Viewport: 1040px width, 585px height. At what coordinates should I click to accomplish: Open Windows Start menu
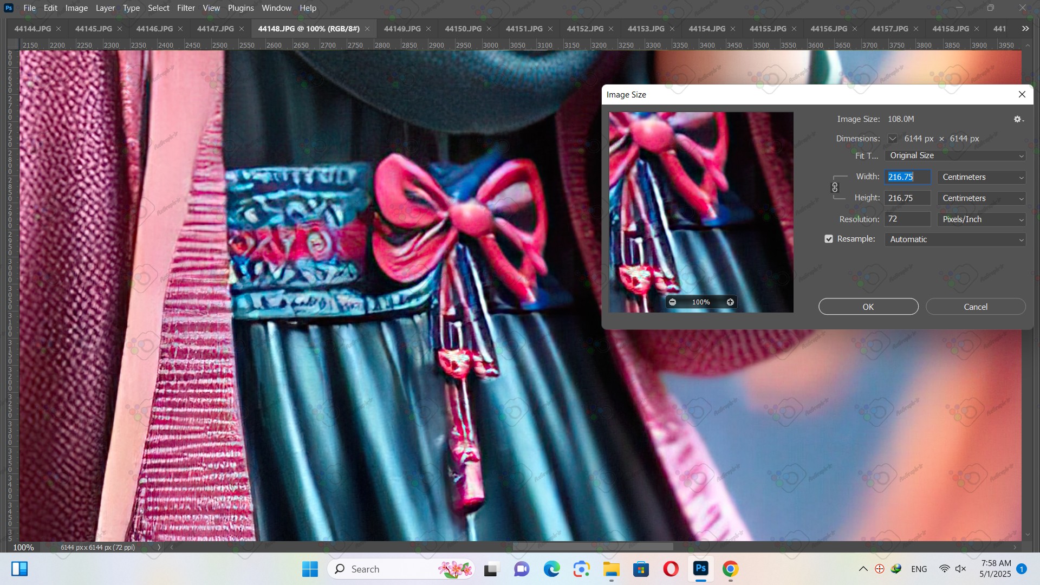[x=310, y=569]
